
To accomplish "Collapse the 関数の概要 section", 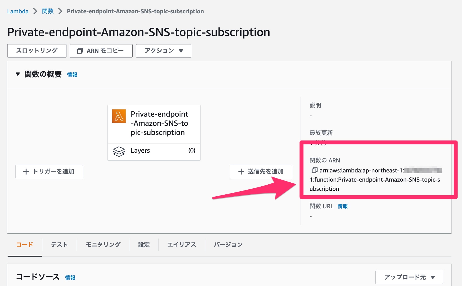I will 18,74.
